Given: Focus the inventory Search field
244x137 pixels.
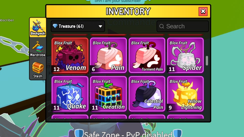Looking at the screenshot, I should [183, 26].
